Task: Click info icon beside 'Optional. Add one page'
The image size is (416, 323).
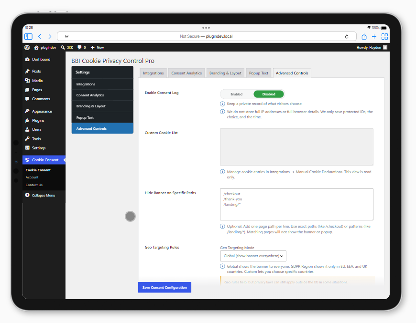Action: pyautogui.click(x=222, y=226)
